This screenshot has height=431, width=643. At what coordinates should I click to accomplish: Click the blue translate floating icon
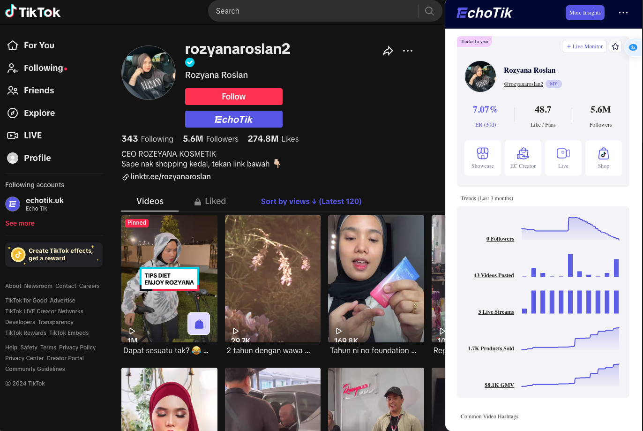[633, 47]
